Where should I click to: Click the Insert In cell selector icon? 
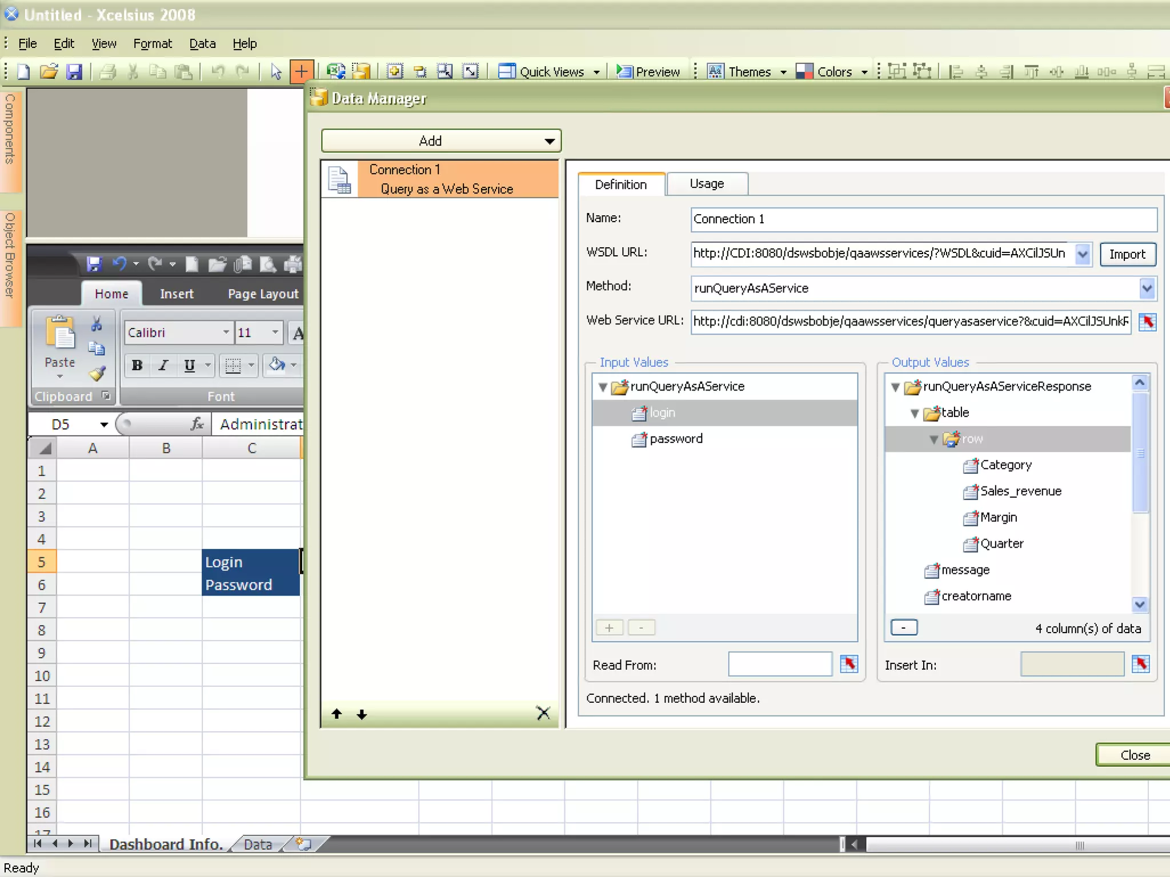pyautogui.click(x=1141, y=663)
